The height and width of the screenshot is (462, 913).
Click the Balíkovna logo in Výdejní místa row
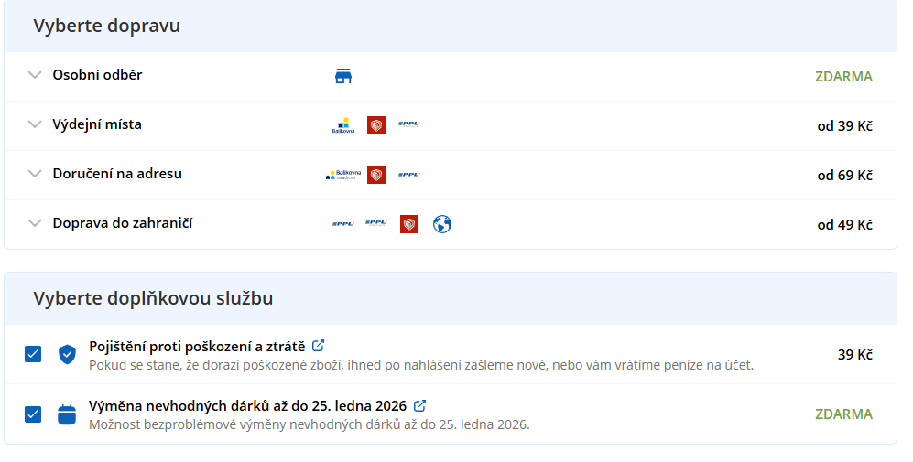[342, 125]
